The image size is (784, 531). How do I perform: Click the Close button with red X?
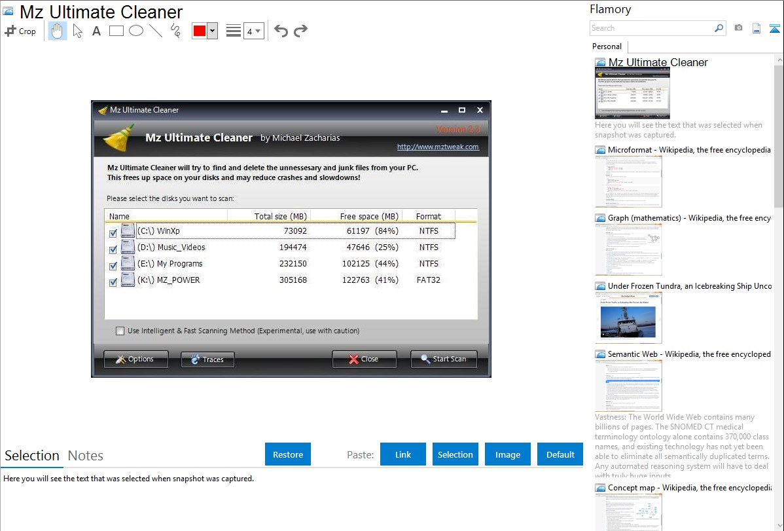click(x=365, y=359)
